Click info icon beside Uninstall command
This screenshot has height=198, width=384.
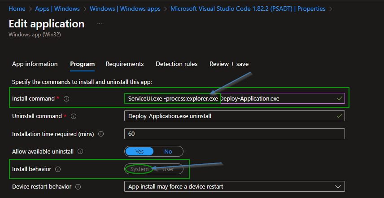(x=74, y=116)
